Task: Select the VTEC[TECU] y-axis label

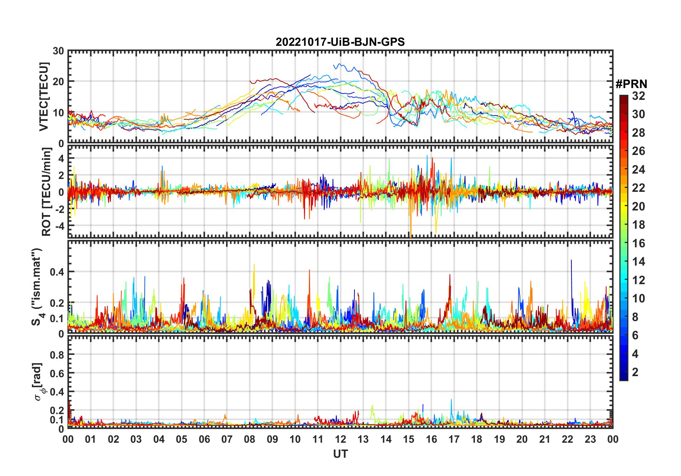Action: (x=44, y=97)
